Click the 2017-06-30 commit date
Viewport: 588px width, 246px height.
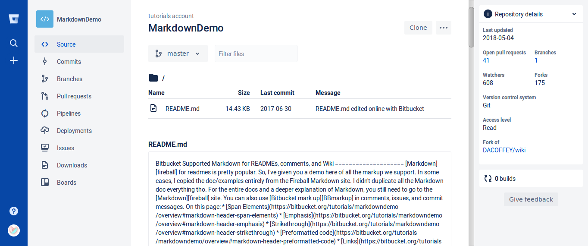tap(276, 109)
